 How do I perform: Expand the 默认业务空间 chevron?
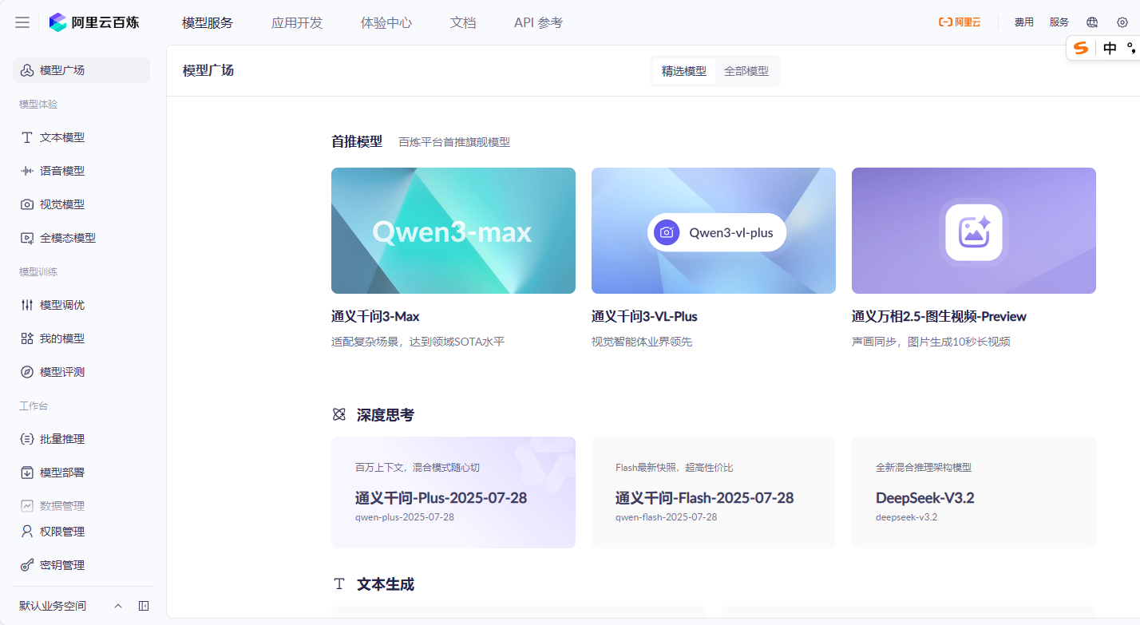point(118,606)
